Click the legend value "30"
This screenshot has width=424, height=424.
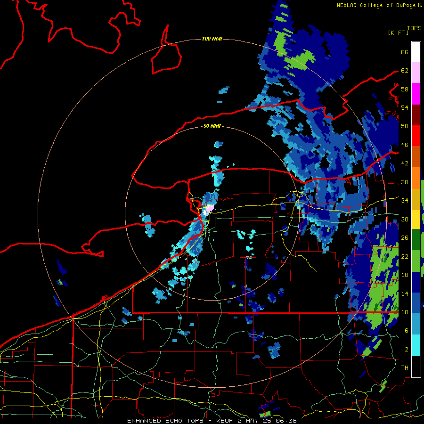point(405,219)
